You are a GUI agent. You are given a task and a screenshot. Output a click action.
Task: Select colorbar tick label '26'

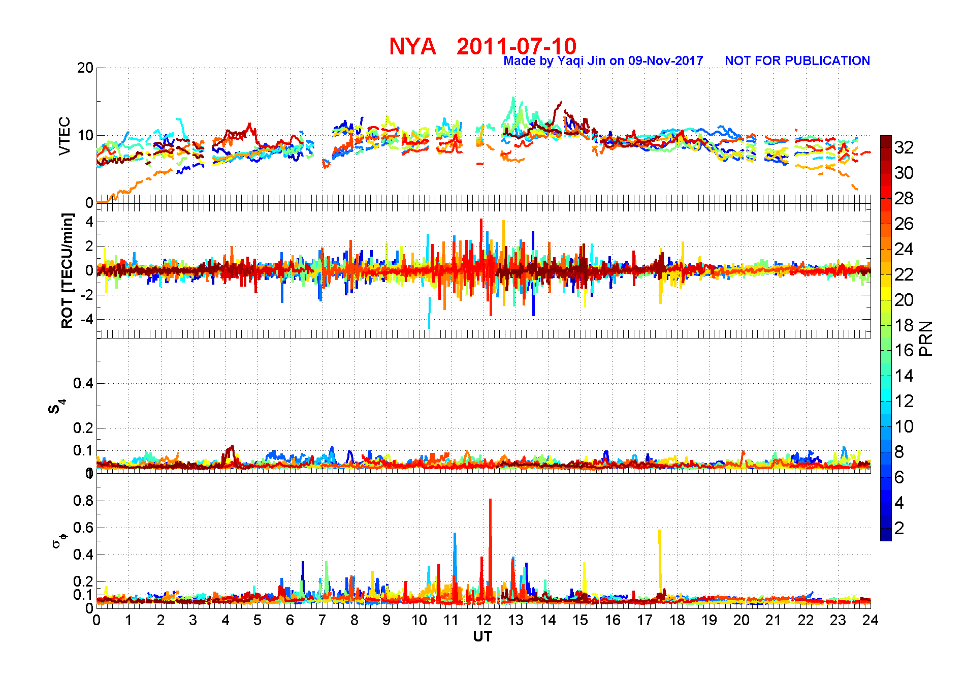tap(904, 224)
